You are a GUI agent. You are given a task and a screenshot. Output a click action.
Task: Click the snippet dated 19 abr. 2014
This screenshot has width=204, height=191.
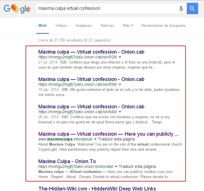pos(109,92)
